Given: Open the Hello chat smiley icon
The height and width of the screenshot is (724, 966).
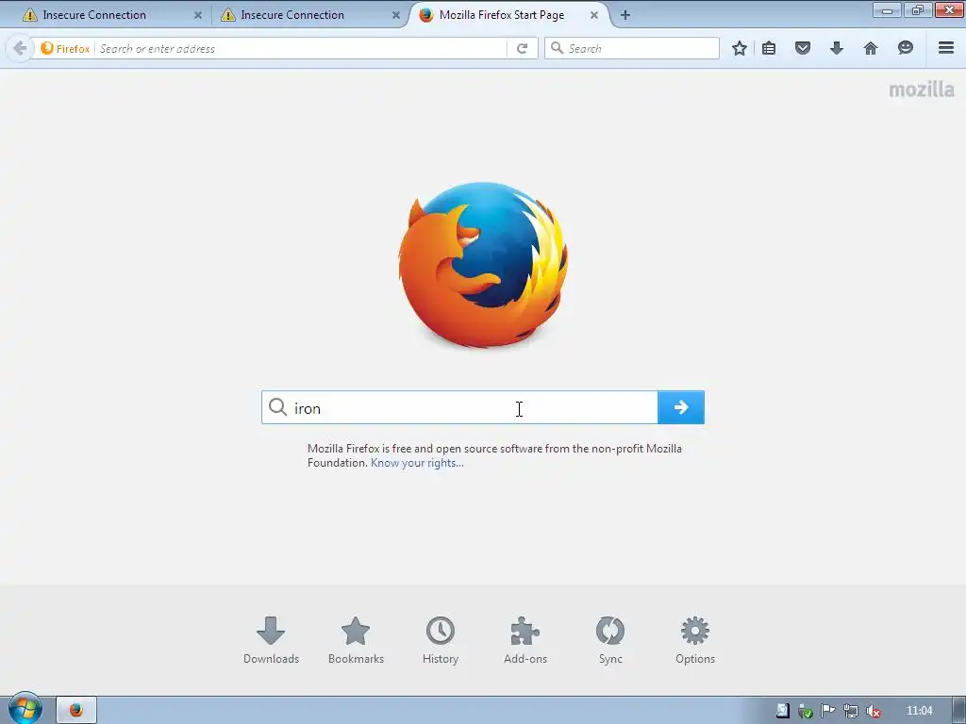Looking at the screenshot, I should click(x=905, y=48).
